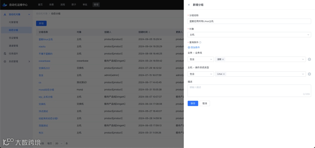Image resolution: width=315 pixels, height=148 pixels.
Task: Click 自动化对象 in the breadcrumb
Action: click(42, 14)
